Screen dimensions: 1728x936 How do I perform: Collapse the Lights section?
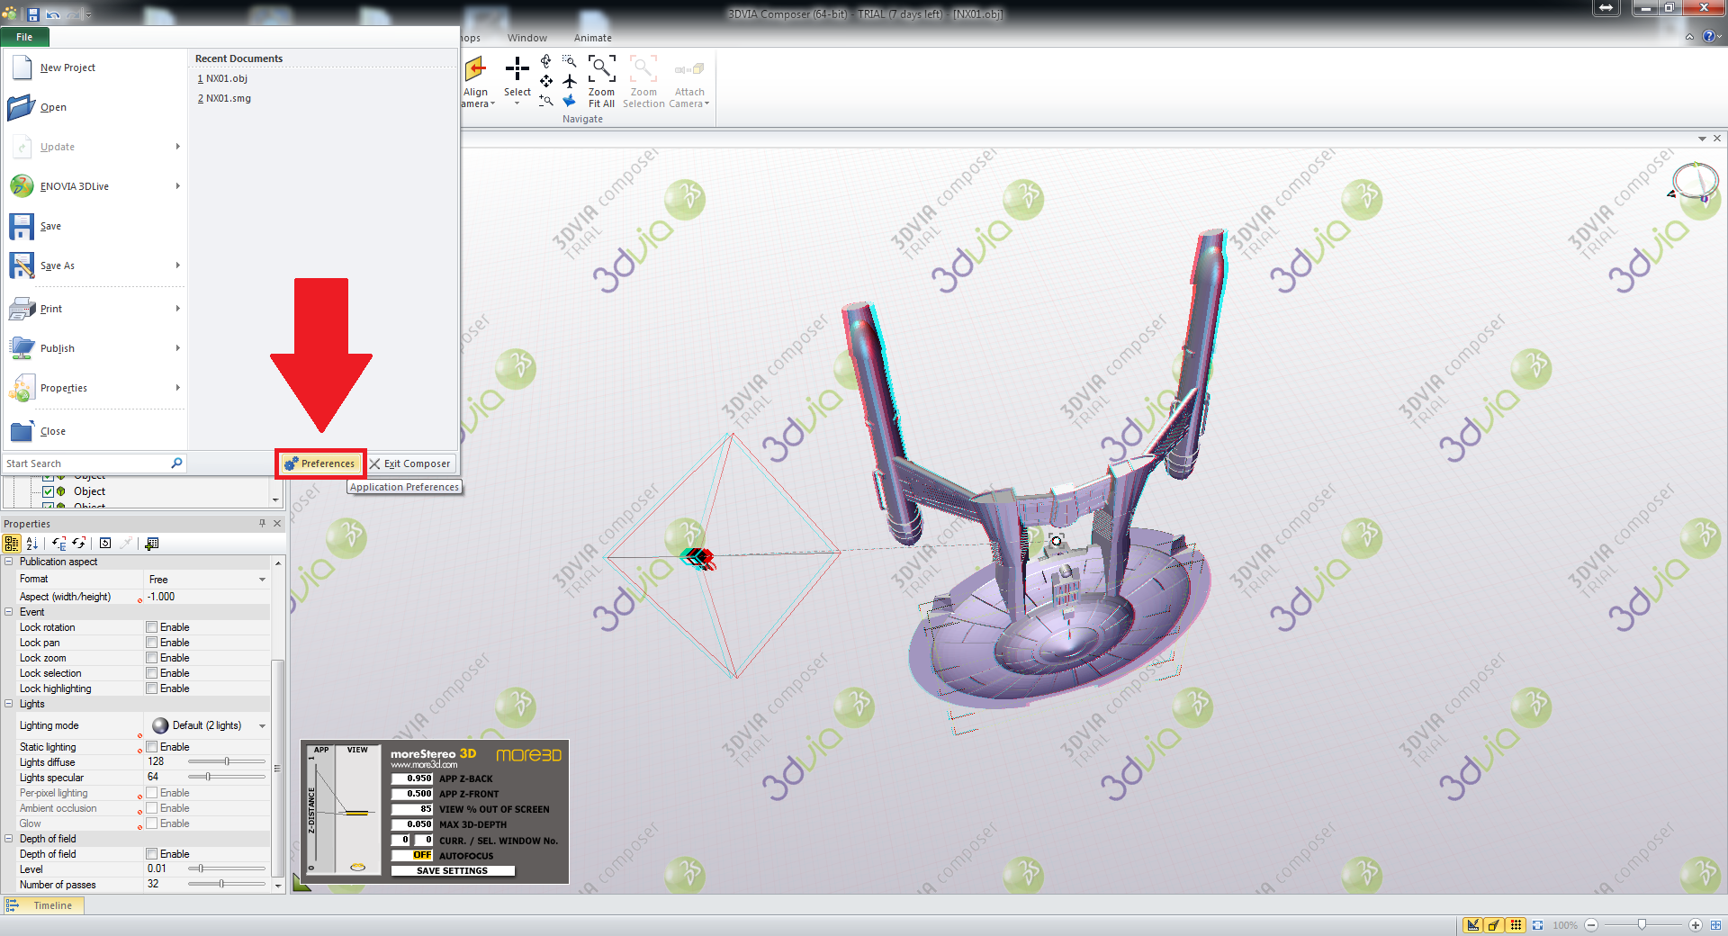(x=9, y=704)
